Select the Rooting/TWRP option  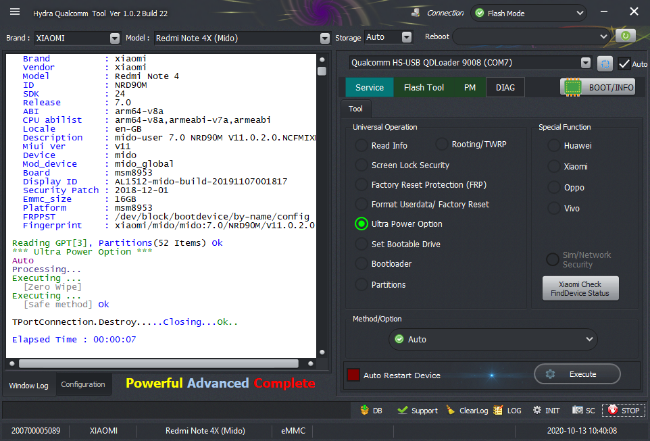coord(442,145)
